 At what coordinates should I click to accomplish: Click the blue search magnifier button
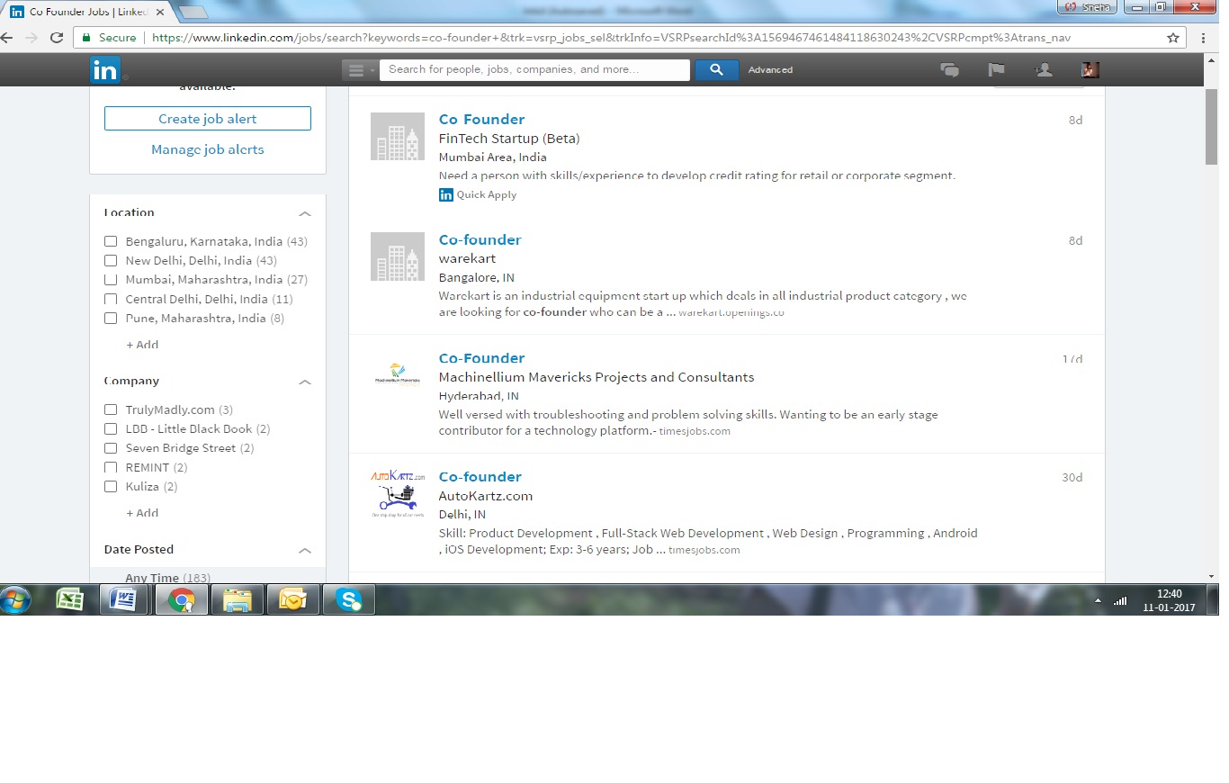[717, 70]
